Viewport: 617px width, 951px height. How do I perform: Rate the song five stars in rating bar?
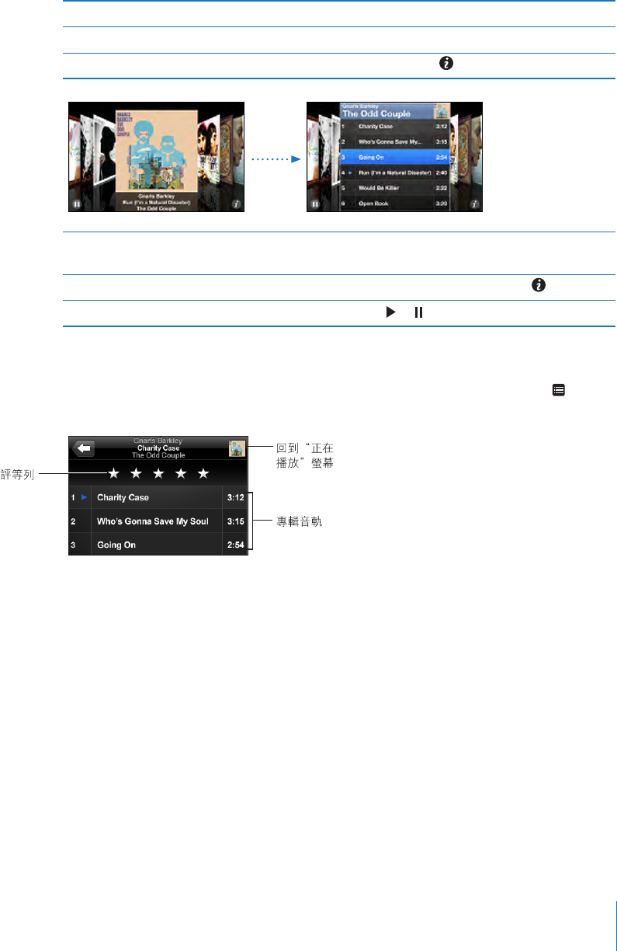(203, 472)
